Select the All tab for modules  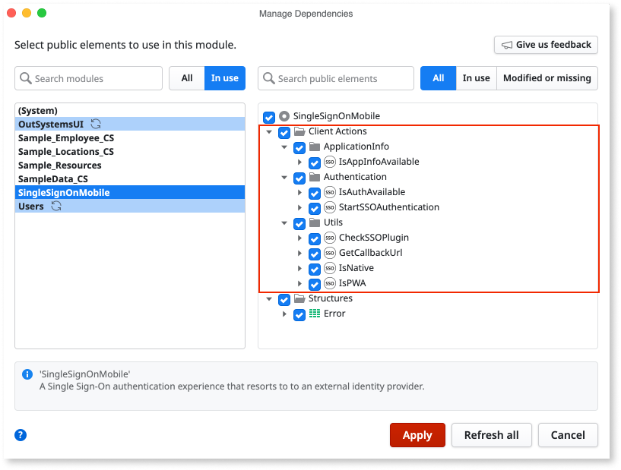(187, 77)
